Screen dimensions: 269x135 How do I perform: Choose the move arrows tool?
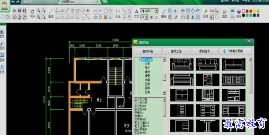(x=183, y=11)
